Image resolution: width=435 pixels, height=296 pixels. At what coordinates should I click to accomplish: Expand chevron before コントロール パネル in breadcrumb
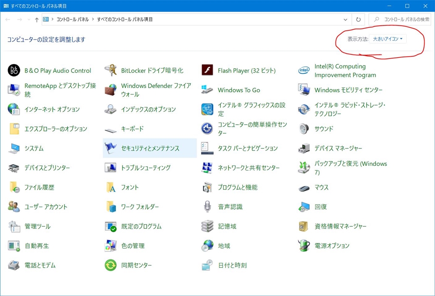pos(52,20)
